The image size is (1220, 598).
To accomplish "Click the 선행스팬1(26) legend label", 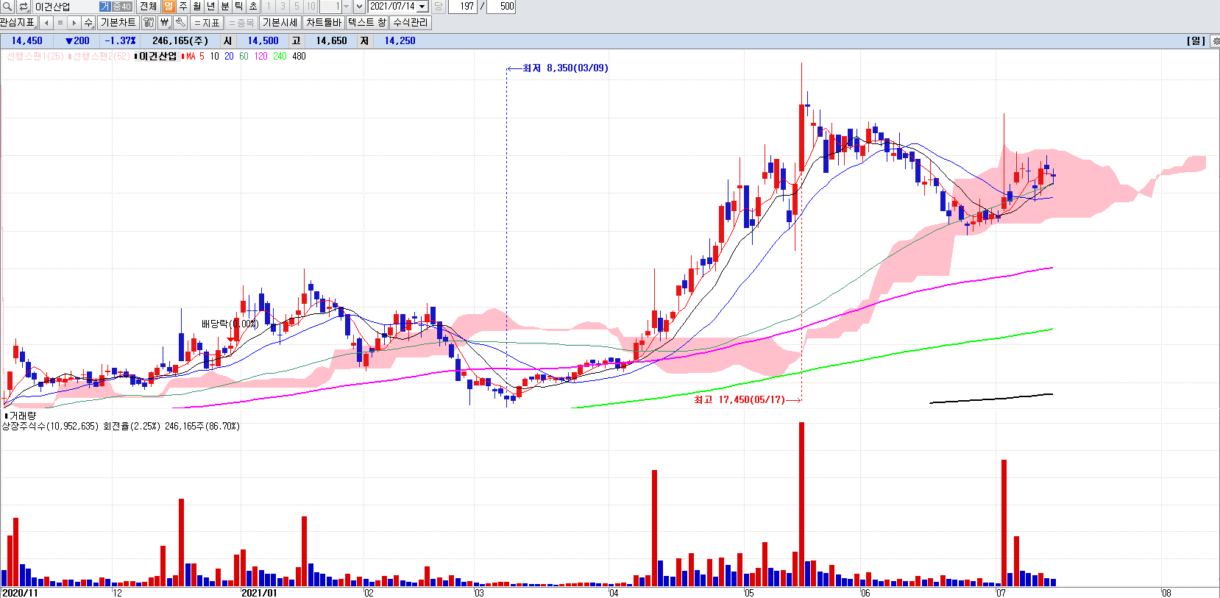I will click(35, 57).
